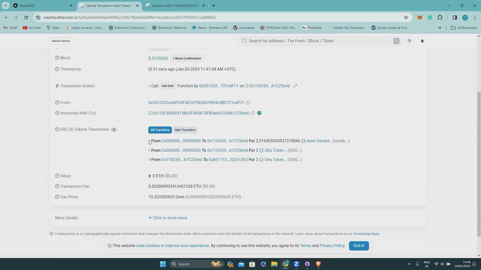Edit transaction action with pencil icon
This screenshot has width=481, height=270.
(295, 86)
